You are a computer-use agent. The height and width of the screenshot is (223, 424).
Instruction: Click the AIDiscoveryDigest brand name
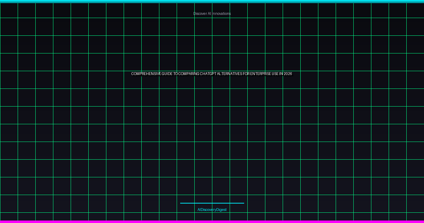click(212, 210)
